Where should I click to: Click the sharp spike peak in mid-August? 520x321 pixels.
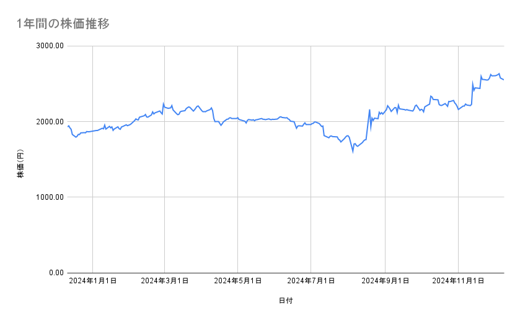tap(369, 110)
